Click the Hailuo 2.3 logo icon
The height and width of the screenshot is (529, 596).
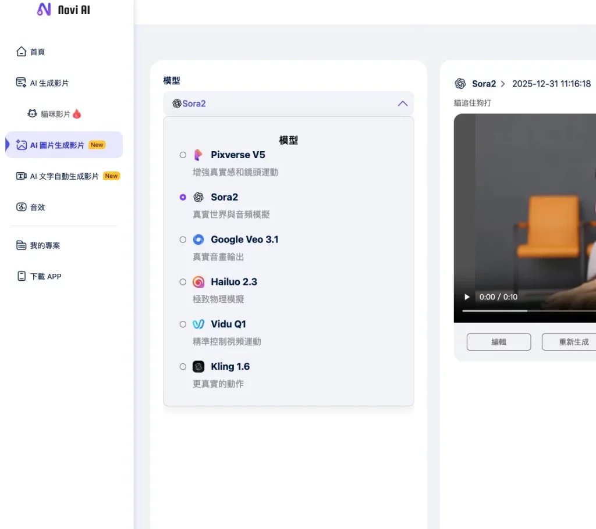(198, 282)
